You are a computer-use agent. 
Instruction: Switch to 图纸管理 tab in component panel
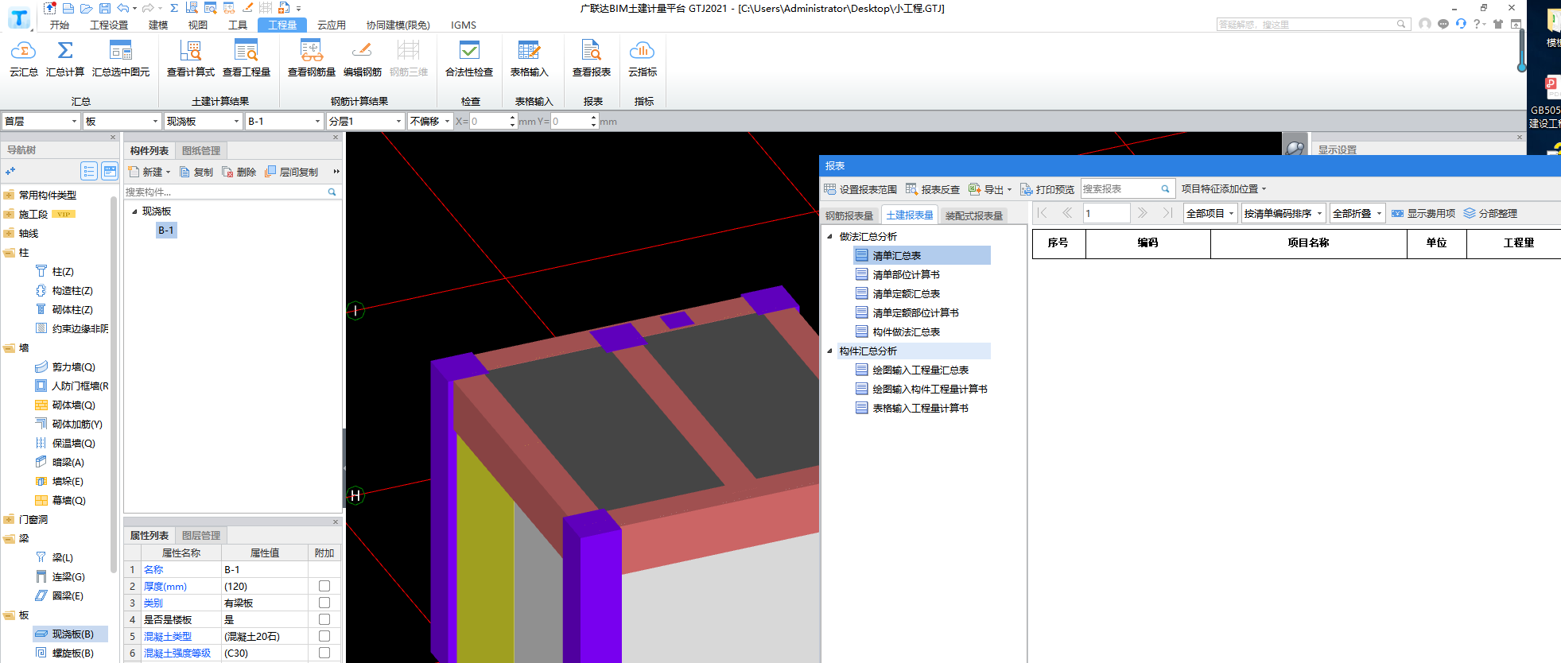click(x=201, y=150)
